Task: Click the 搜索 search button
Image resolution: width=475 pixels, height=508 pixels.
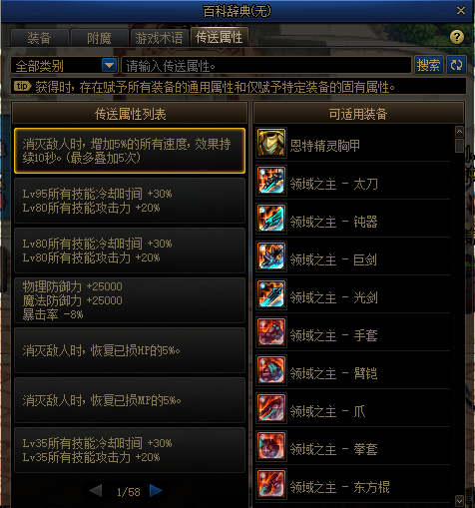Action: pos(428,65)
